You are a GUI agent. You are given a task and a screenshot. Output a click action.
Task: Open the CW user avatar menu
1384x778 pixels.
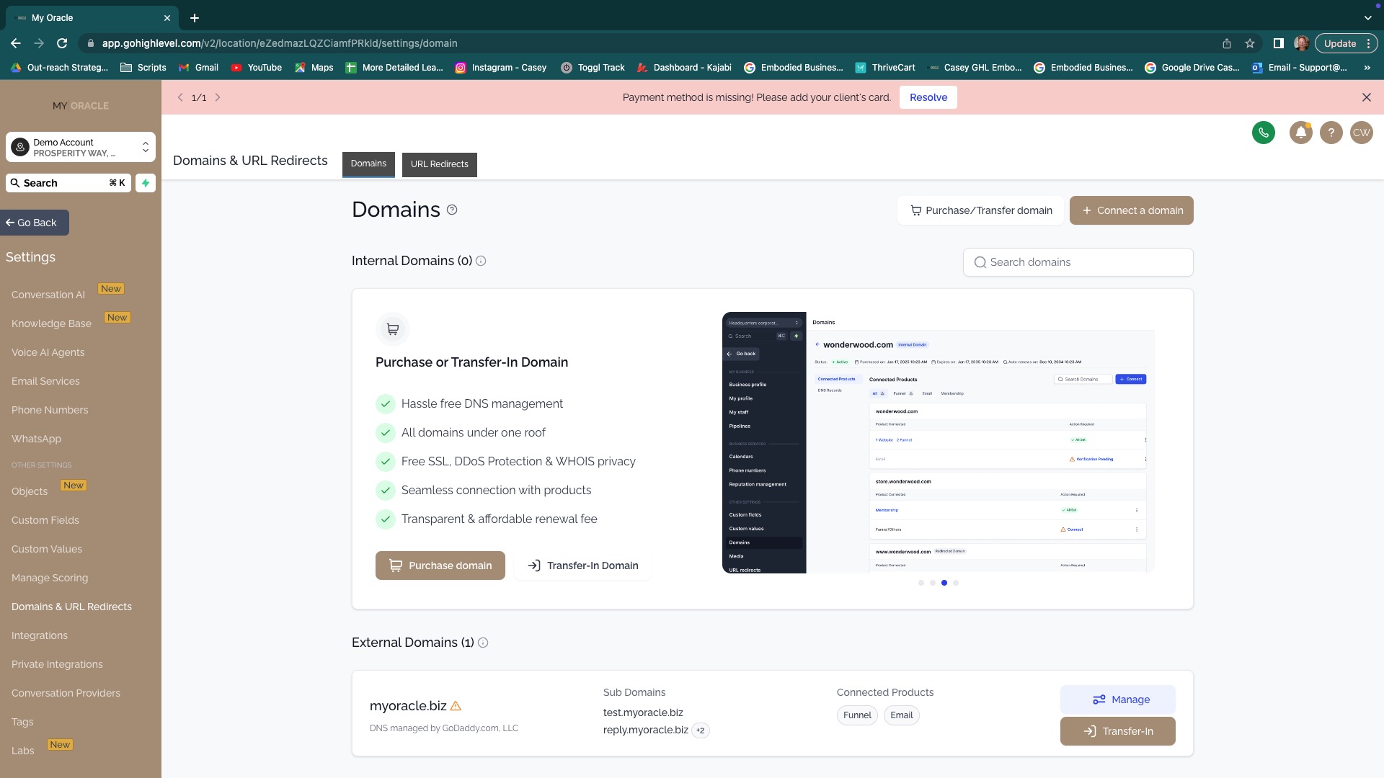(x=1361, y=133)
